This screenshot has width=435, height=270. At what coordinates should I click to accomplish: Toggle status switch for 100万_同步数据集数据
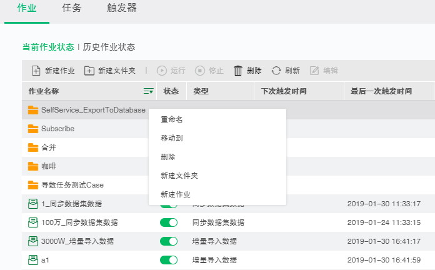(x=169, y=222)
